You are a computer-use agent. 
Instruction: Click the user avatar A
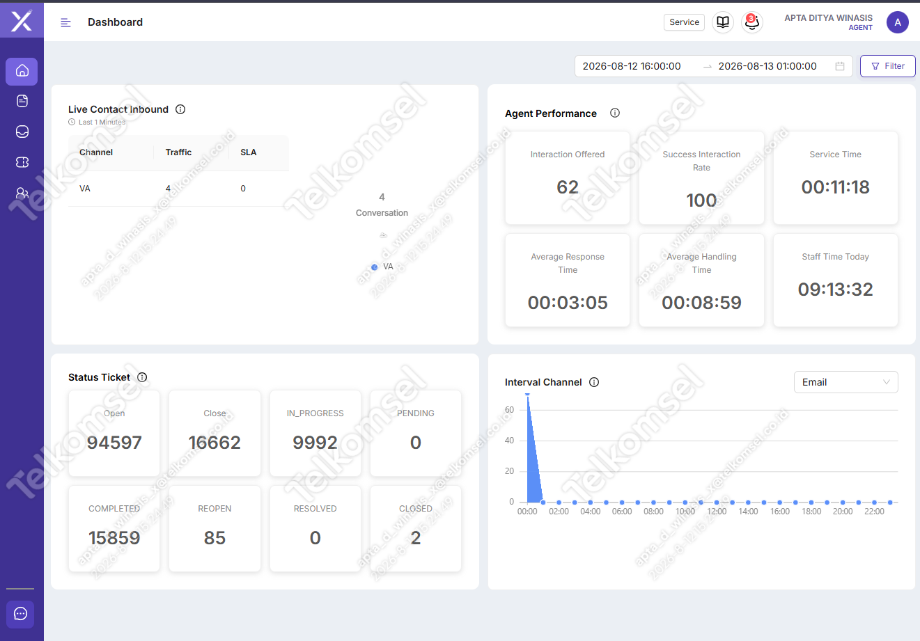click(x=898, y=22)
